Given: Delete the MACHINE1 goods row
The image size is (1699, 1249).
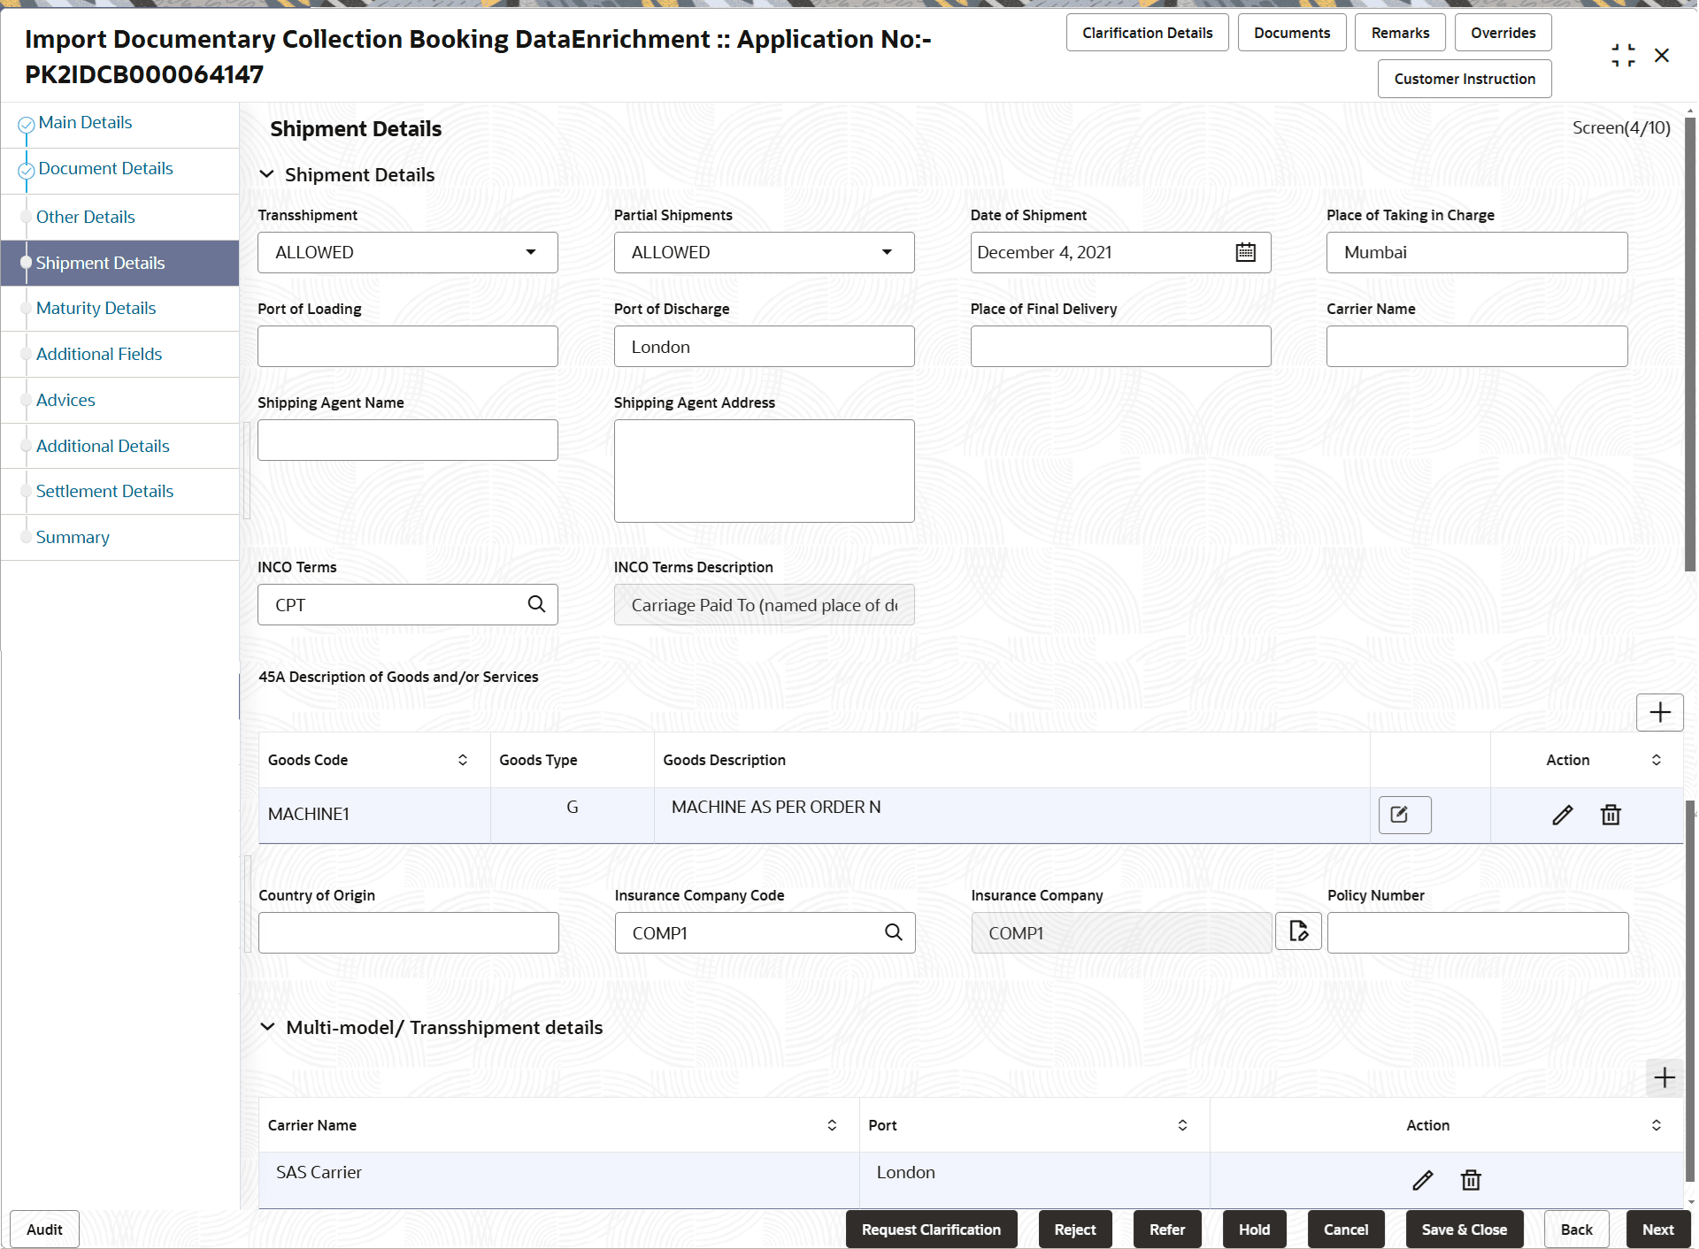Looking at the screenshot, I should 1611,815.
